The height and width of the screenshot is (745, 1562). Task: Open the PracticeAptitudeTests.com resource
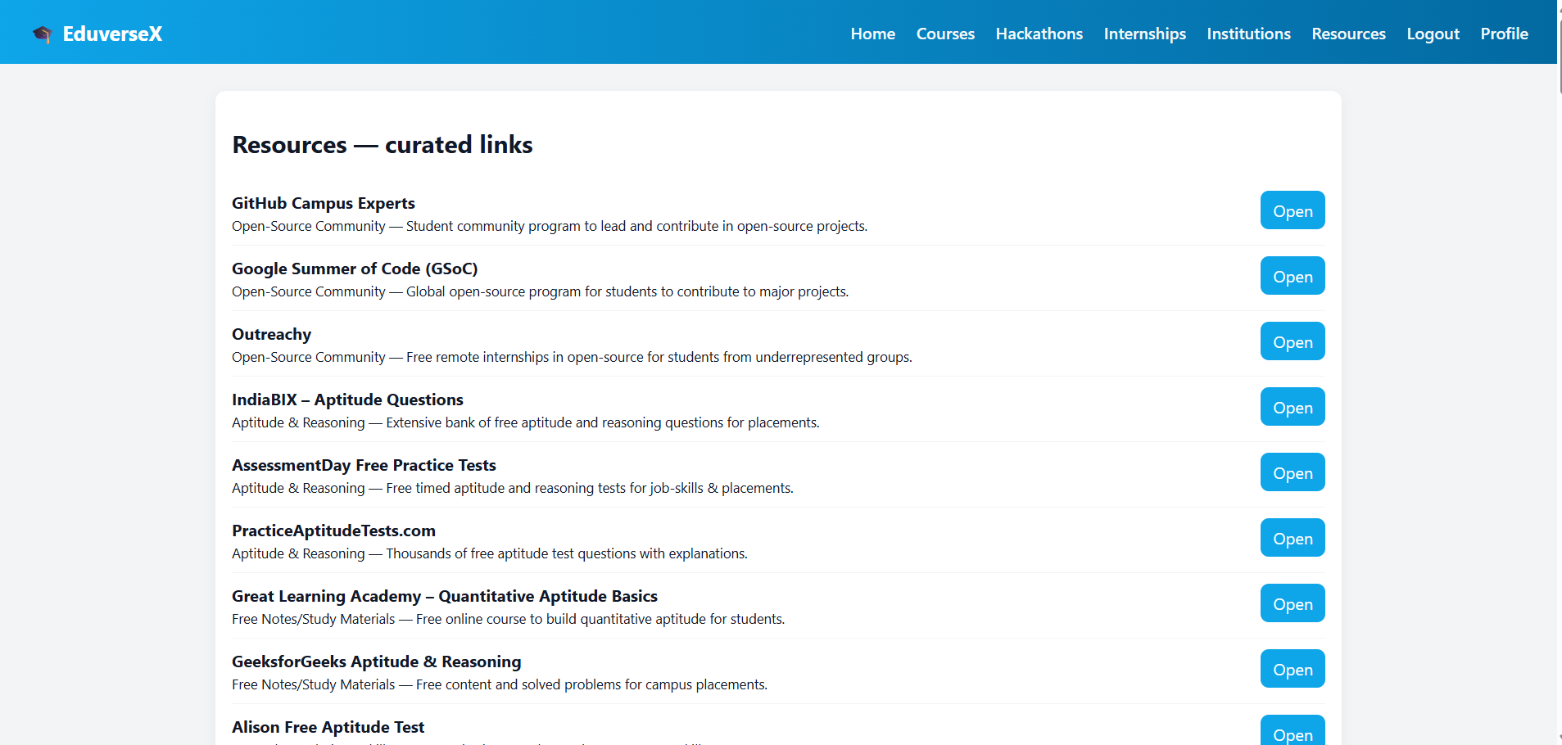coord(1293,538)
